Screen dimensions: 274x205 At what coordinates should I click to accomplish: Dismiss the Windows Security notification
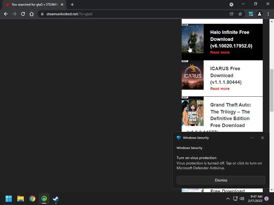pos(221,180)
